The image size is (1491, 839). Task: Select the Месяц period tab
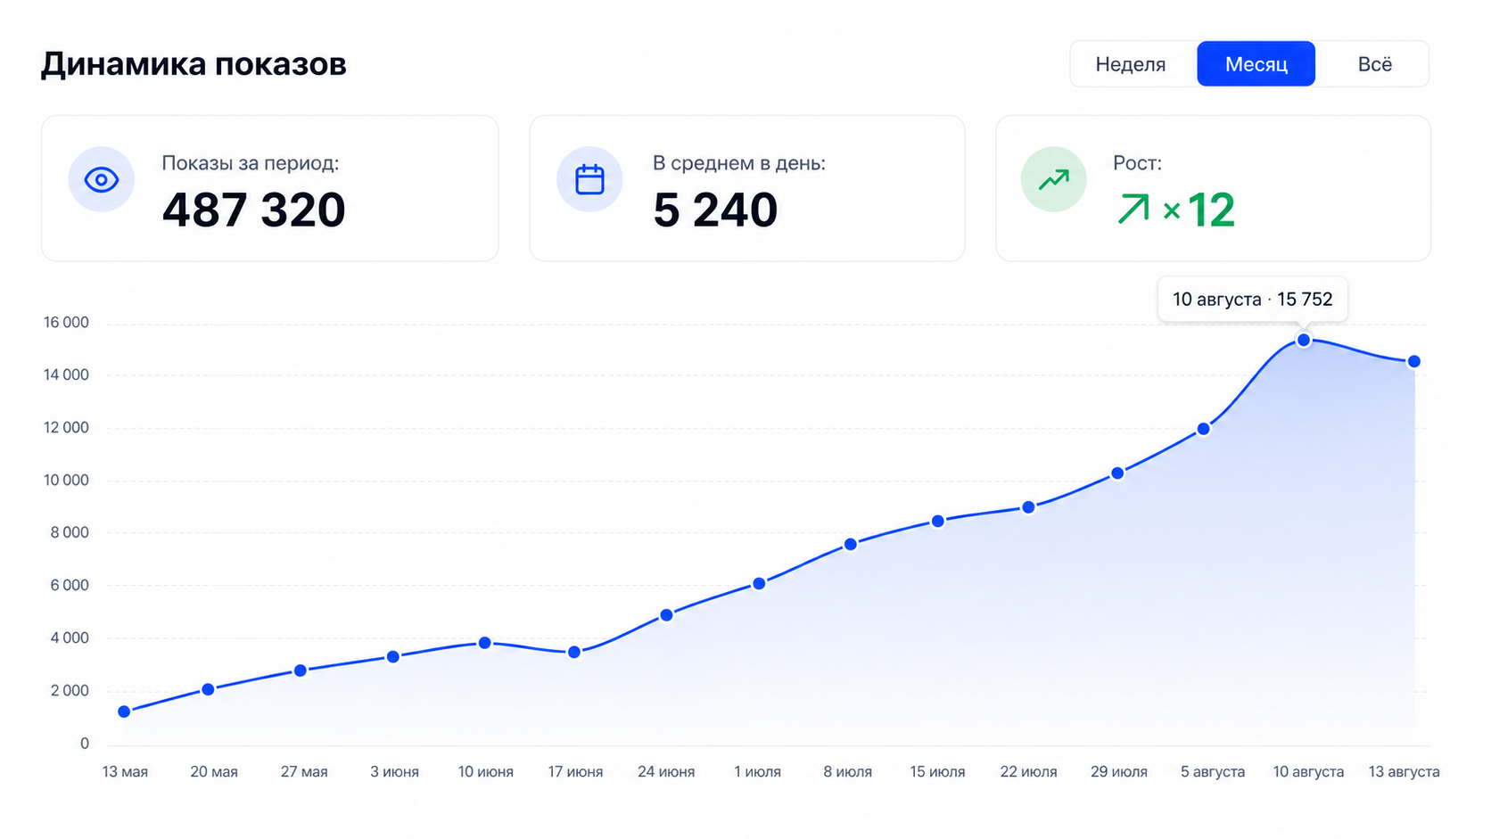[1256, 64]
